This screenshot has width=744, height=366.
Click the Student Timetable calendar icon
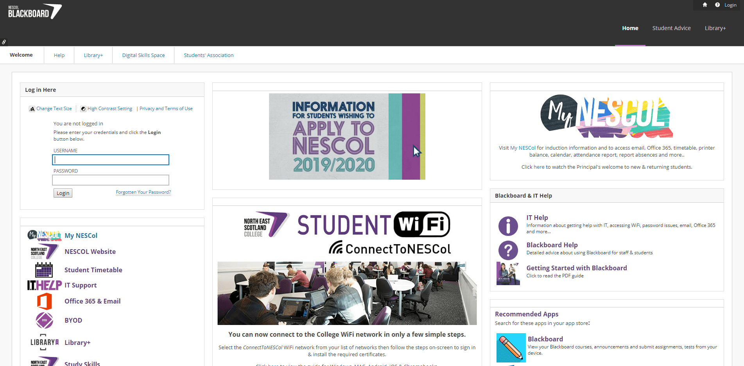click(x=44, y=270)
